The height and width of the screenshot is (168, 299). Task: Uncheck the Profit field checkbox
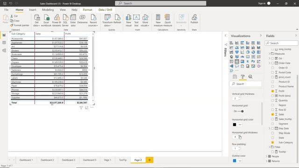click(272, 91)
